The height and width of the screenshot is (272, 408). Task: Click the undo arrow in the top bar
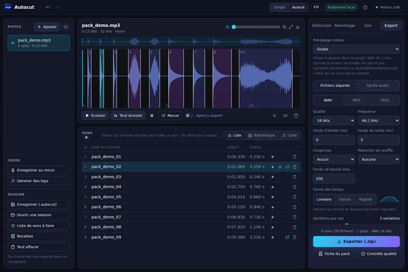click(48, 7)
